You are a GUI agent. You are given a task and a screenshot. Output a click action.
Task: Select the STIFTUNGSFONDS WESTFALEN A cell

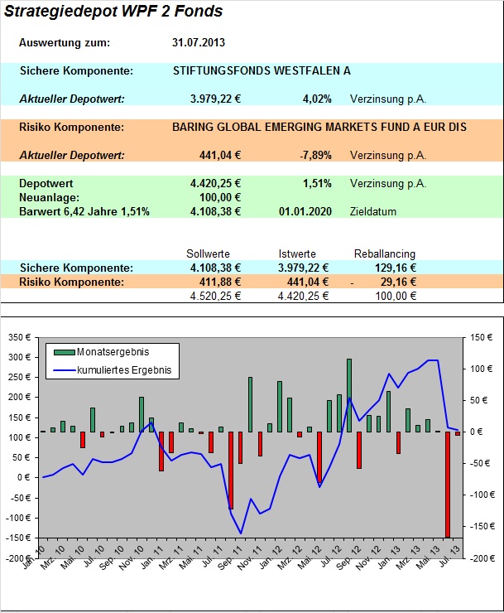[262, 70]
